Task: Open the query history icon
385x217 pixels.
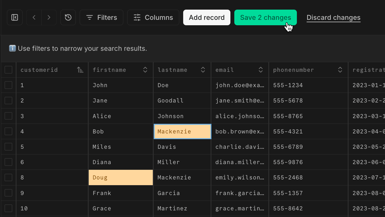Action: pyautogui.click(x=68, y=17)
